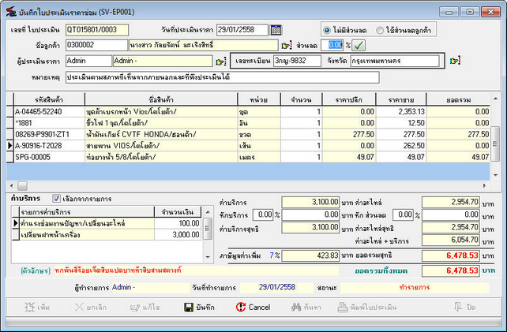Click the sale price cell 2,353.13
Viewport: 507px width, 332px height.
[401, 112]
